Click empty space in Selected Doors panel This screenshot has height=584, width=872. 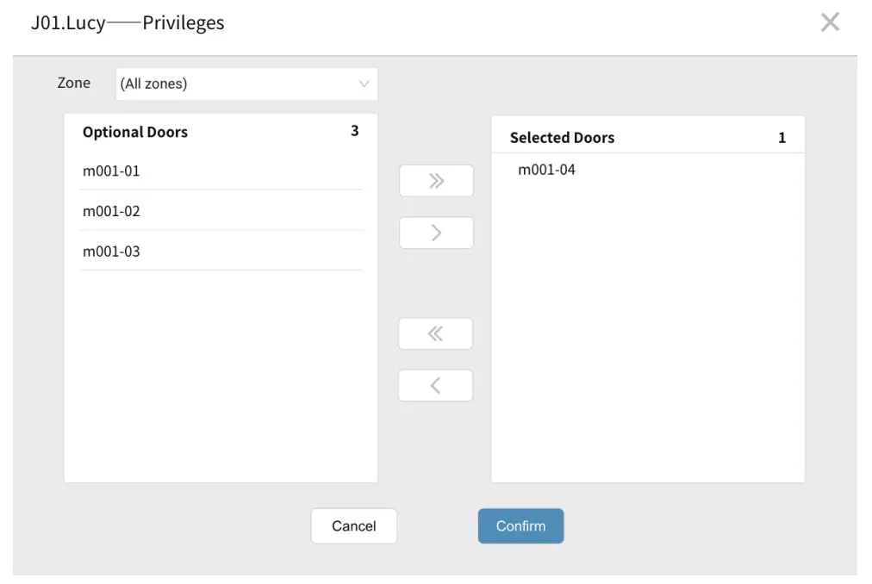[648, 345]
